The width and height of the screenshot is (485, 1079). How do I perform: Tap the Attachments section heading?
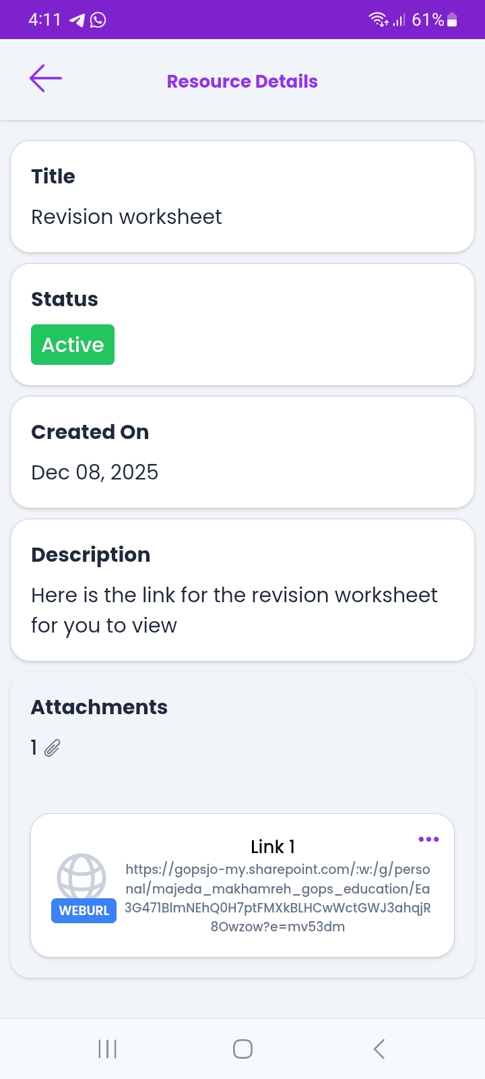point(100,707)
